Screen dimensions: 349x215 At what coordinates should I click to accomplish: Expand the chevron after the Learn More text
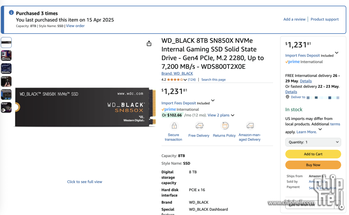pos(320,129)
